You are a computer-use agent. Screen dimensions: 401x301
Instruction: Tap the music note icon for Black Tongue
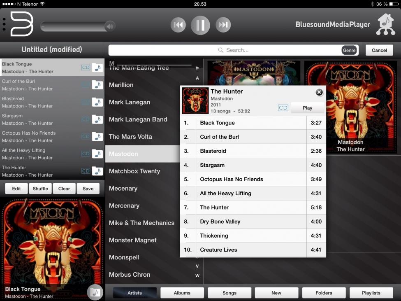click(97, 68)
